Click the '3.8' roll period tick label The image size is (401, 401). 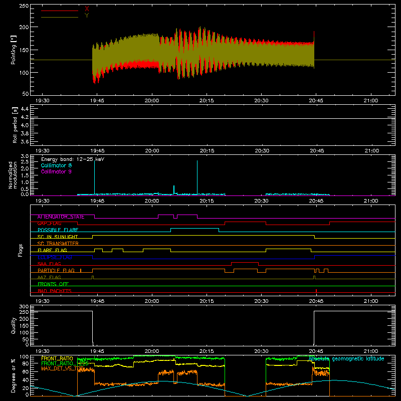25,133
